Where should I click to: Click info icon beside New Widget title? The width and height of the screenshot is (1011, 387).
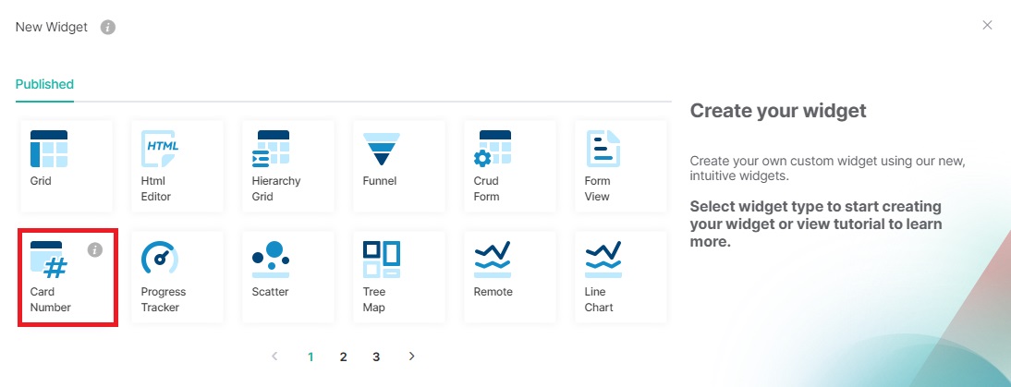pyautogui.click(x=107, y=28)
